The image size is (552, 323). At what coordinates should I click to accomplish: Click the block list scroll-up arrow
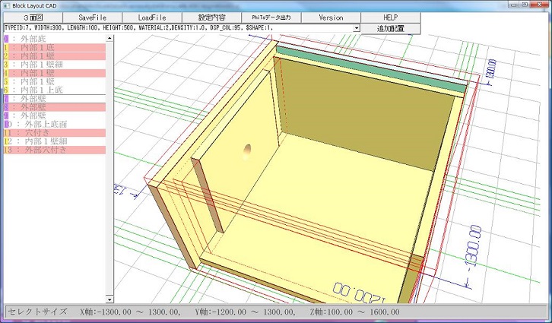point(109,38)
